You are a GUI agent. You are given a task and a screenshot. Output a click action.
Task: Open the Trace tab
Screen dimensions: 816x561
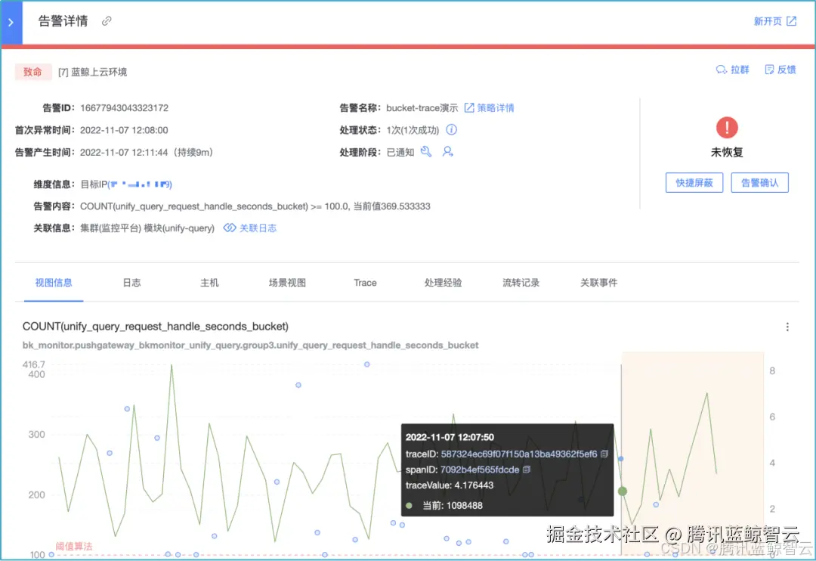(366, 283)
